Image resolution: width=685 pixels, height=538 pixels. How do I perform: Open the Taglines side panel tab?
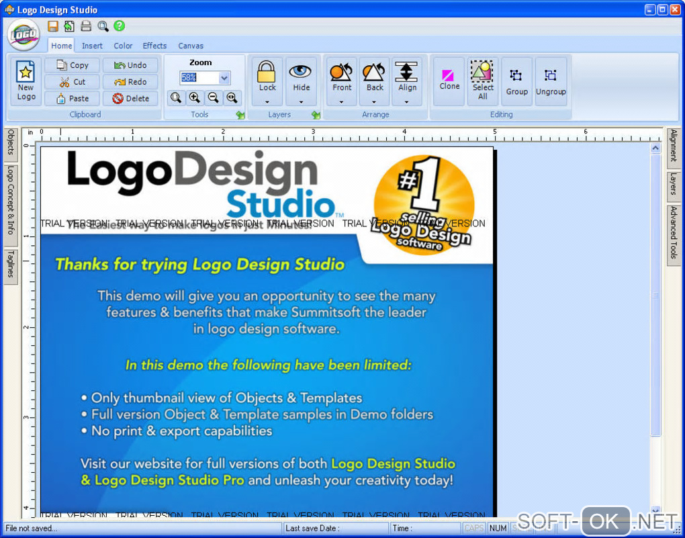pyautogui.click(x=11, y=267)
